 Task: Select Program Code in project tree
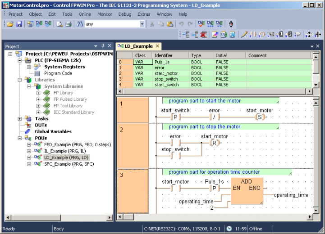coord(58,73)
